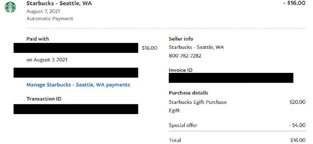
Task: Click the Total amount $16.00 at bottom
Action: 297,140
